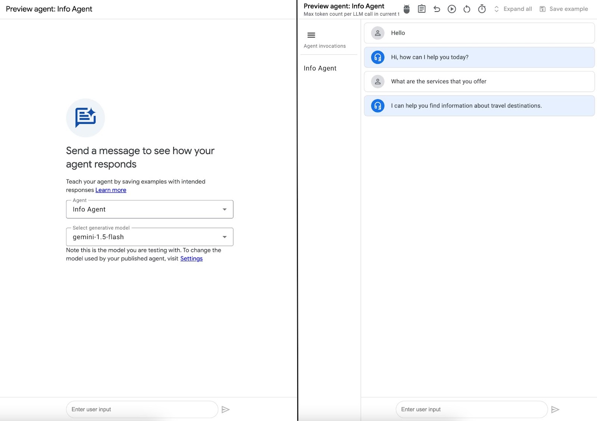Open the hamburger menu above Agent invocations
Screen dimensions: 597x421
tap(311, 35)
